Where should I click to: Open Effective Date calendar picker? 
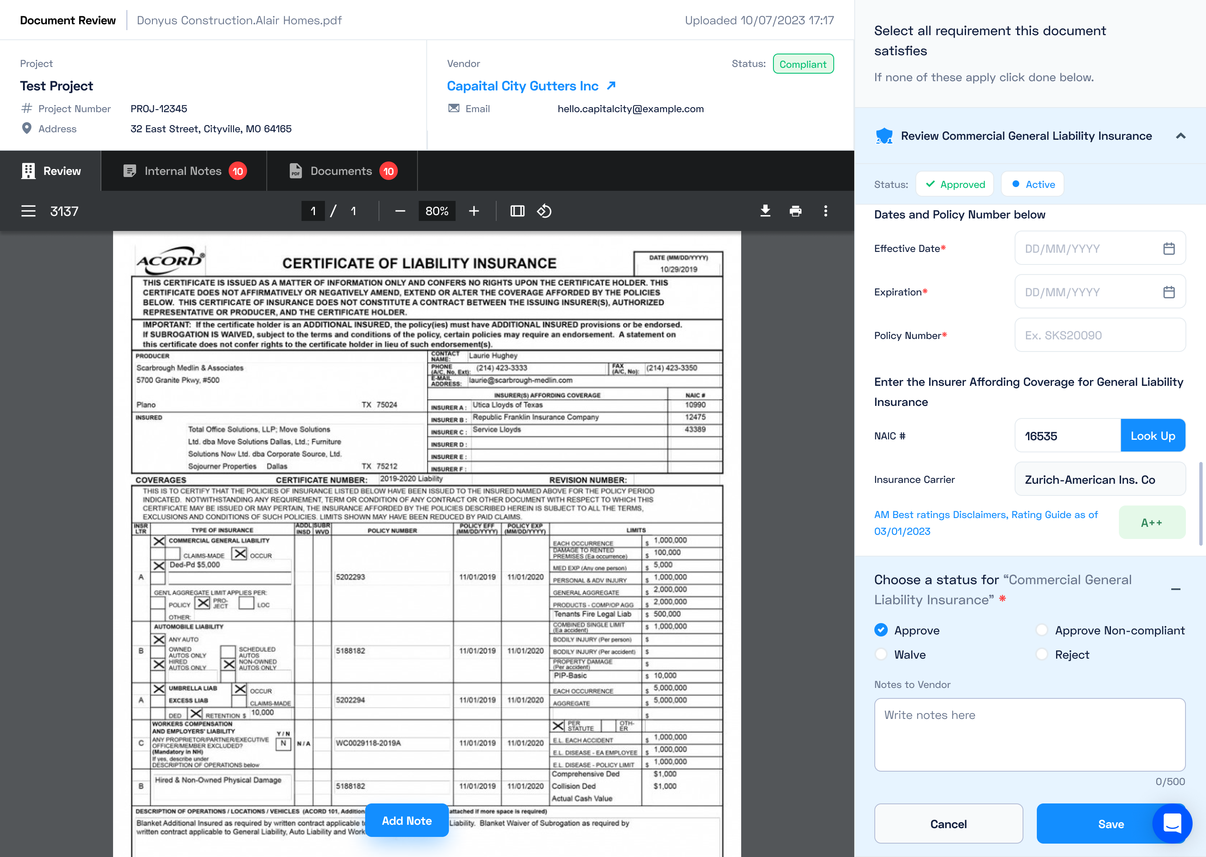tap(1168, 249)
